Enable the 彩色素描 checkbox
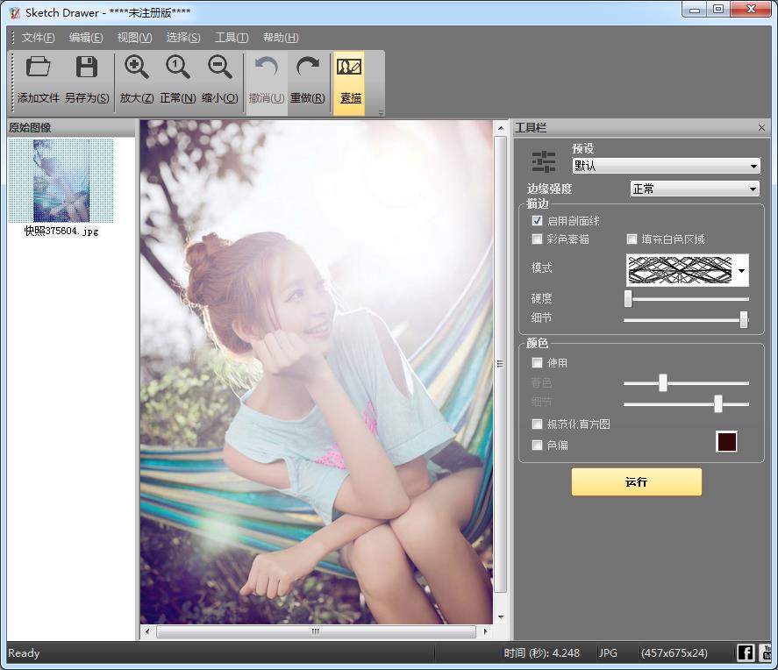The height and width of the screenshot is (670, 778). pyautogui.click(x=538, y=239)
